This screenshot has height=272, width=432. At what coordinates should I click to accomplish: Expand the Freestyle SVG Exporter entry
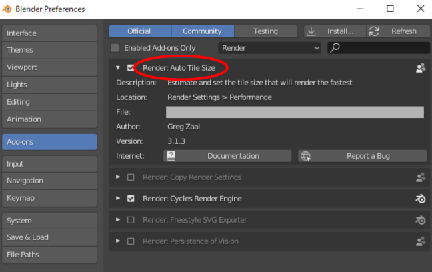point(118,219)
